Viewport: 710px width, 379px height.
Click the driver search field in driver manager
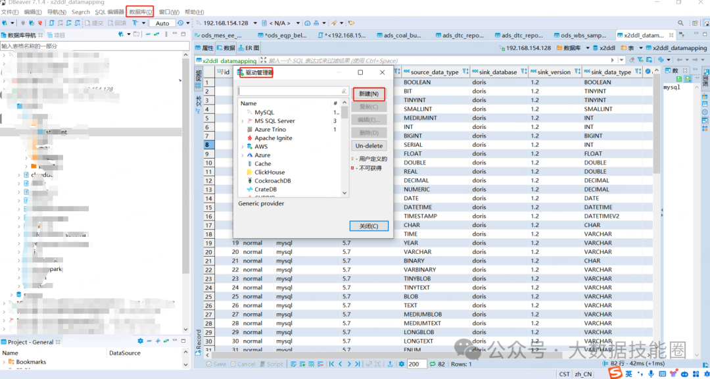click(x=293, y=91)
